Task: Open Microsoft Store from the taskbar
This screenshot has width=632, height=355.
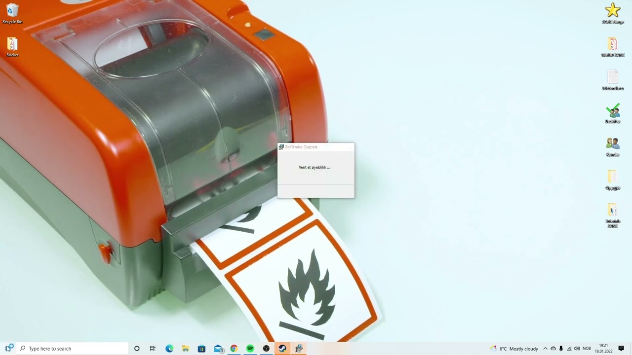Action: (201, 349)
